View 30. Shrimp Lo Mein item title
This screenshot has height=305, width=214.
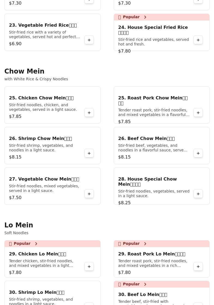coord(37,292)
